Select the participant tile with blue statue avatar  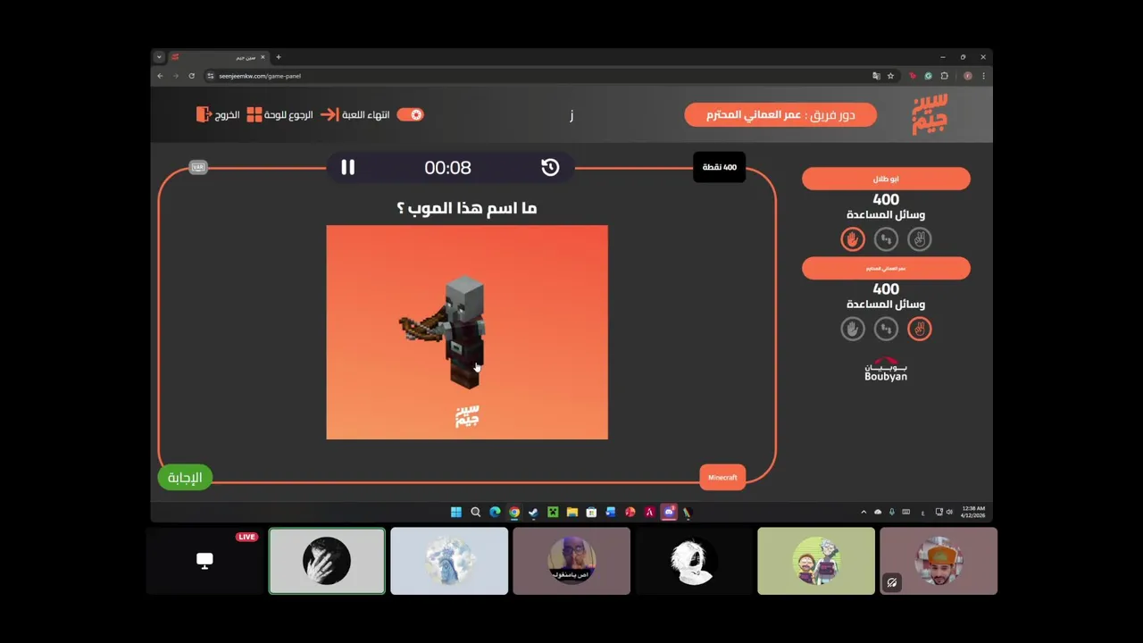point(449,561)
